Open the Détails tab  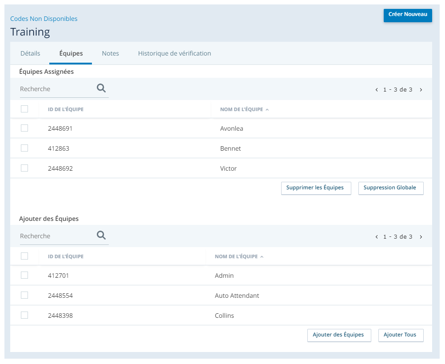30,53
